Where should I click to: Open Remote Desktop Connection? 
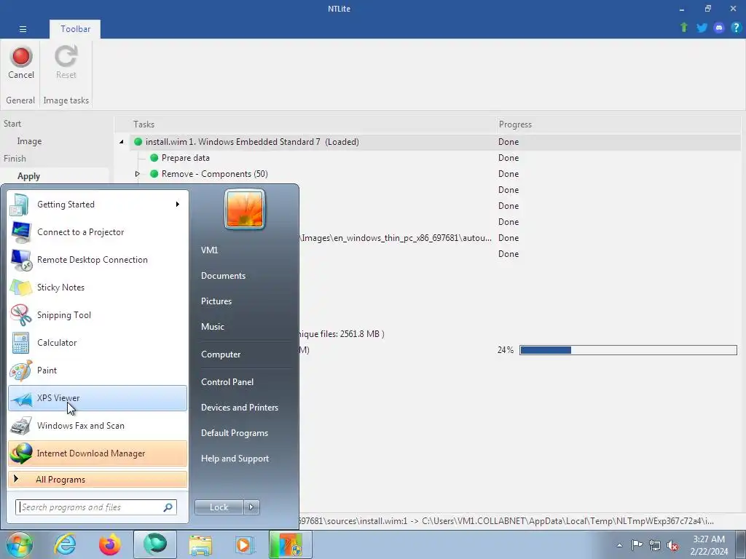(x=98, y=260)
